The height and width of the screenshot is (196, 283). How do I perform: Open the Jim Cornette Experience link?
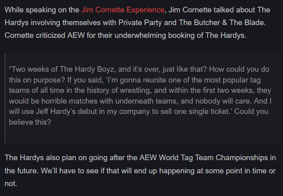123,10
